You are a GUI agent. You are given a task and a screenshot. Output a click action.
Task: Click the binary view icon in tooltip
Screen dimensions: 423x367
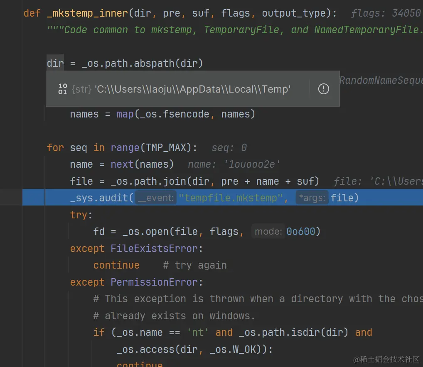point(63,89)
